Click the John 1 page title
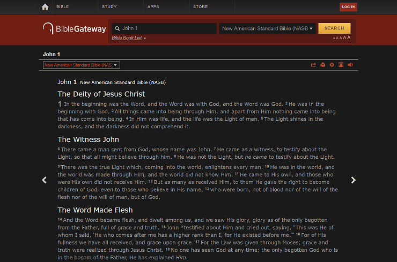Viewport: 397px width, 262px height. tap(52, 54)
